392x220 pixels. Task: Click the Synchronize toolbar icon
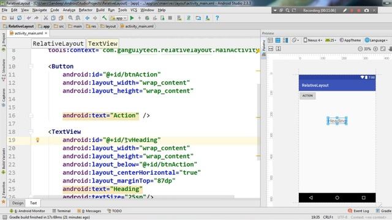point(19,18)
